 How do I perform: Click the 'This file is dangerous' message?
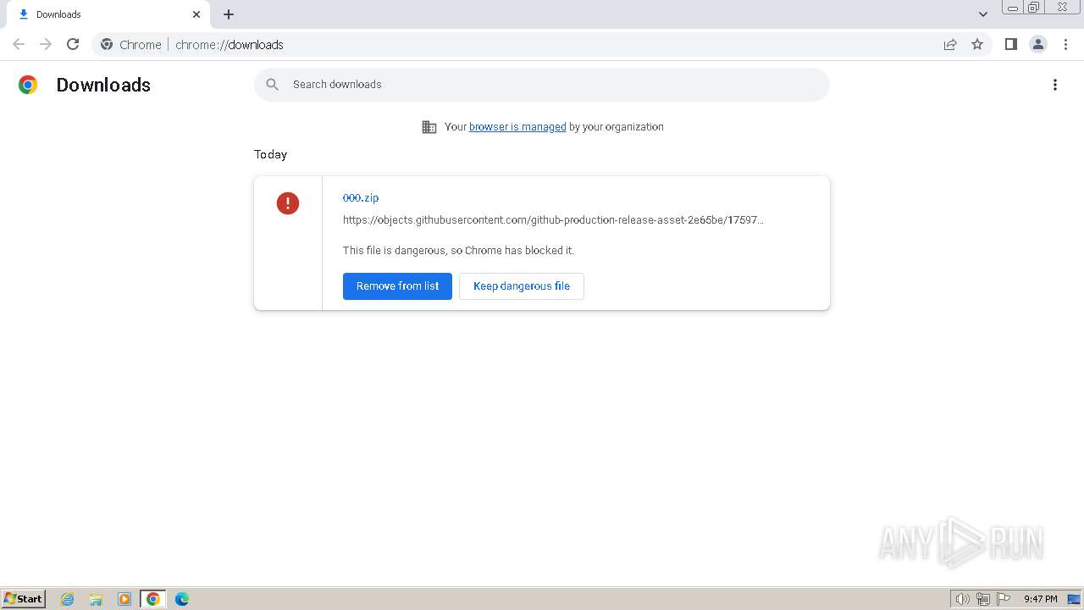pos(458,251)
